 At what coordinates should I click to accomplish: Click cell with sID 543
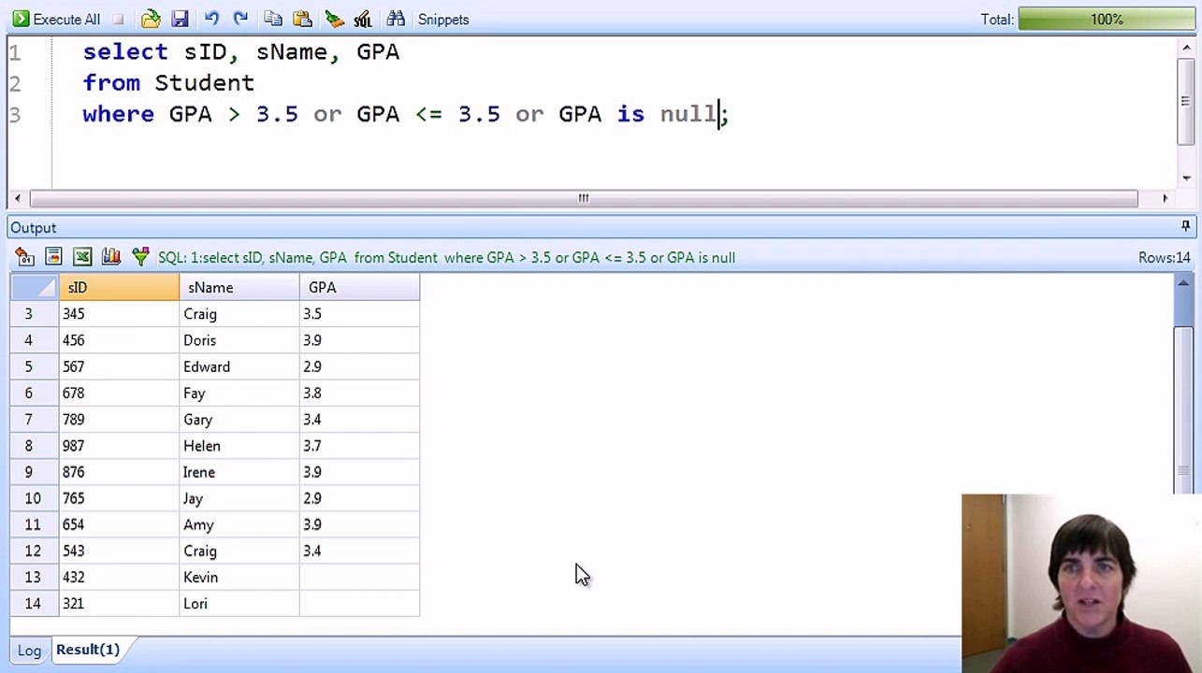(x=119, y=551)
